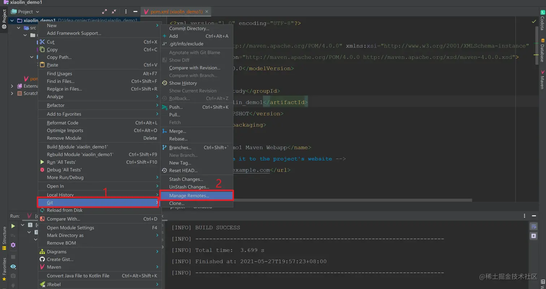Open Project panel options three-dot menu
Screen dimensions: 546x289
click(126, 12)
